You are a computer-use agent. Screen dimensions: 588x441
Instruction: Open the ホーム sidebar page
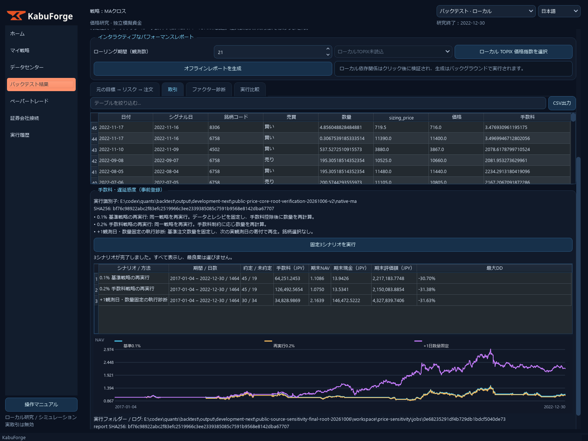coord(41,33)
